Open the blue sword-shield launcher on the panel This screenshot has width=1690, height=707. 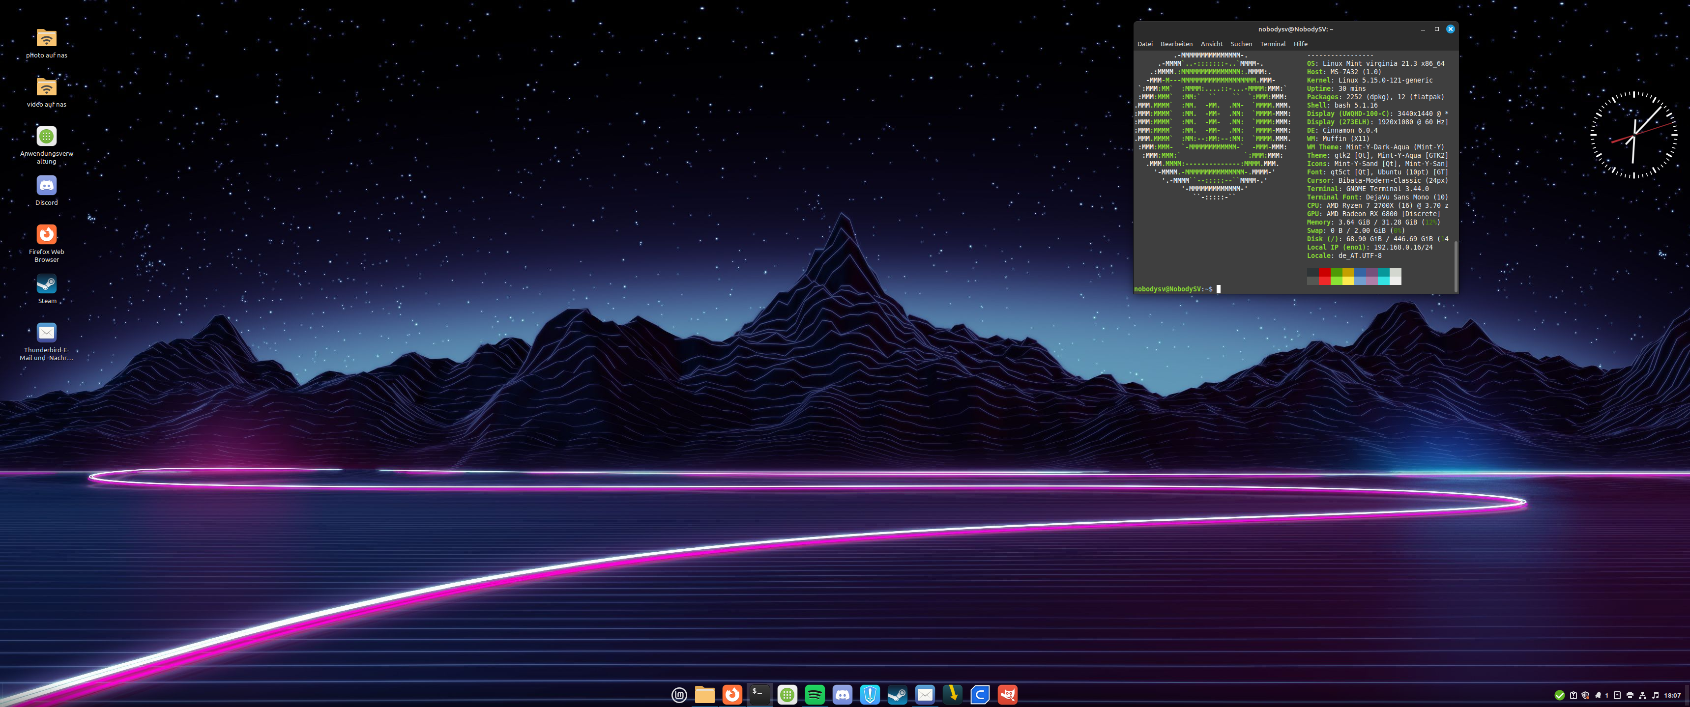pos(870,695)
